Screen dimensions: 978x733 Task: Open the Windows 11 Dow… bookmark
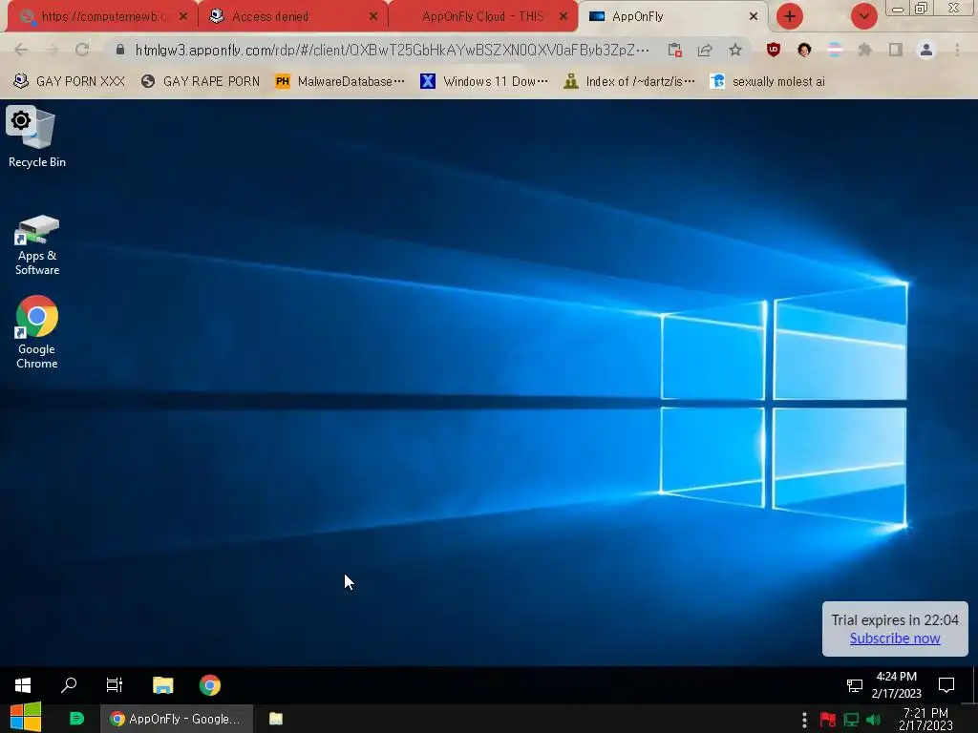tap(484, 81)
